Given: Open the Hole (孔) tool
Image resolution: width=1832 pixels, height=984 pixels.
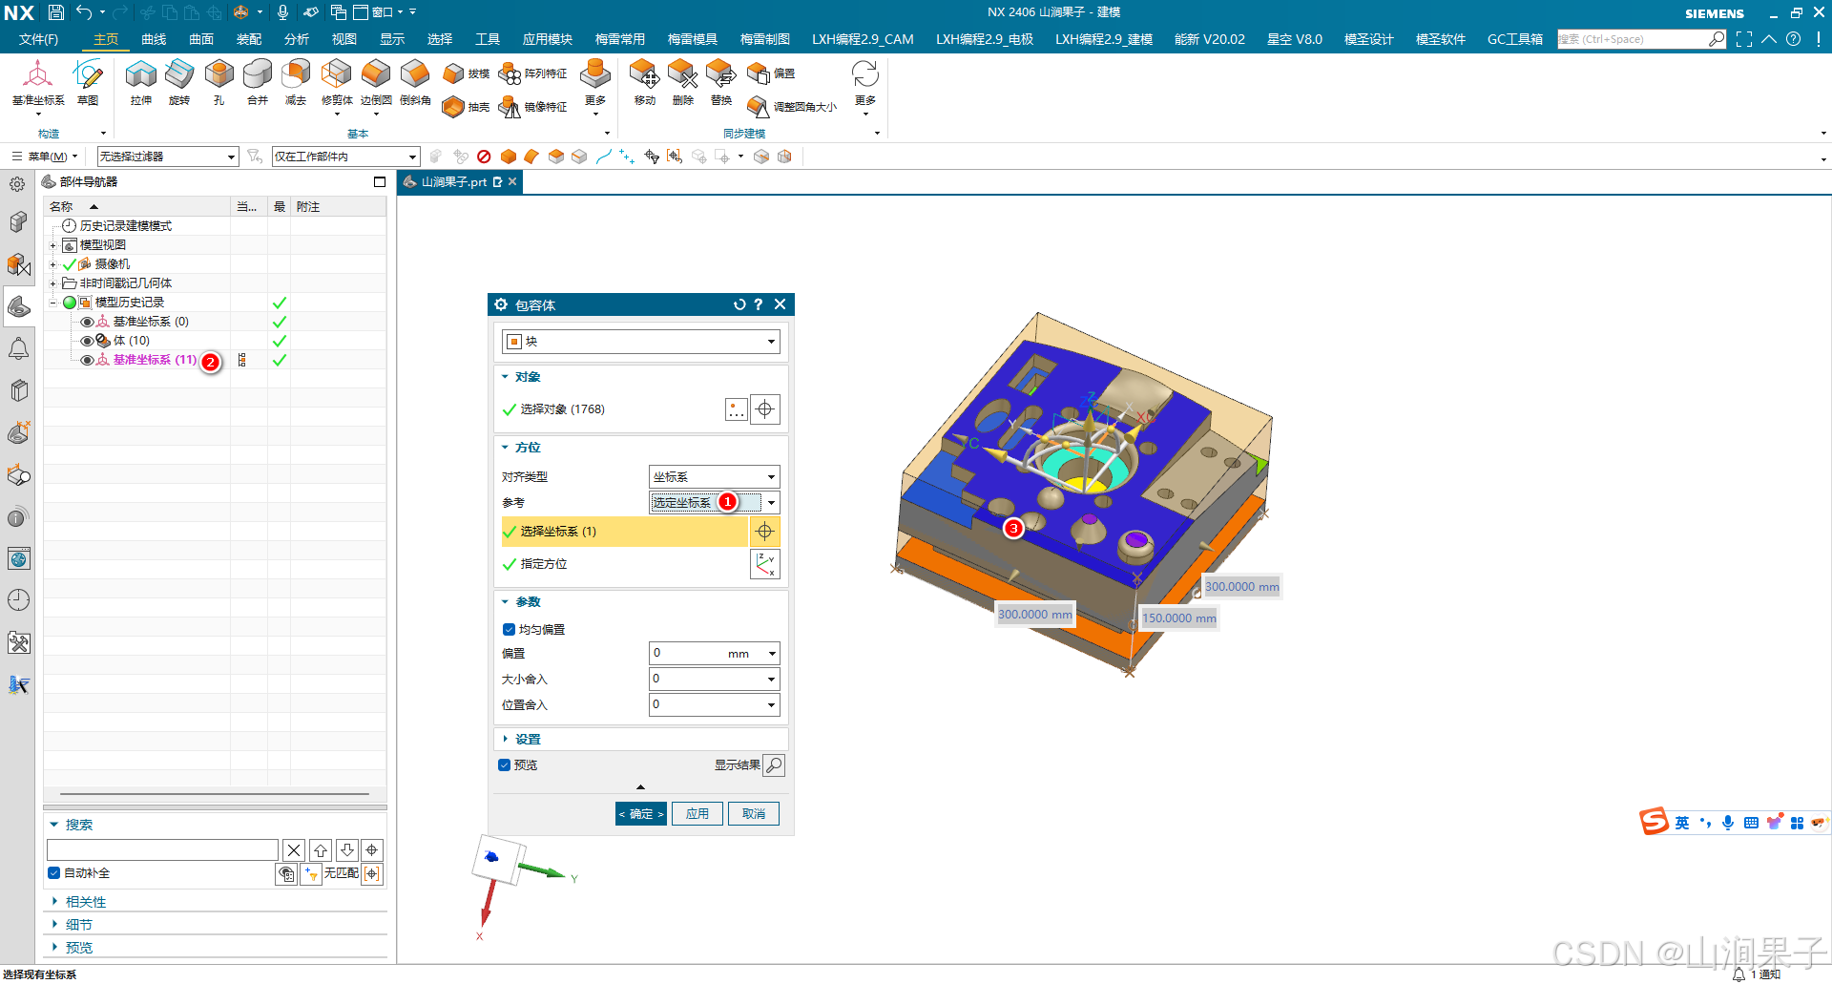Looking at the screenshot, I should (219, 74).
